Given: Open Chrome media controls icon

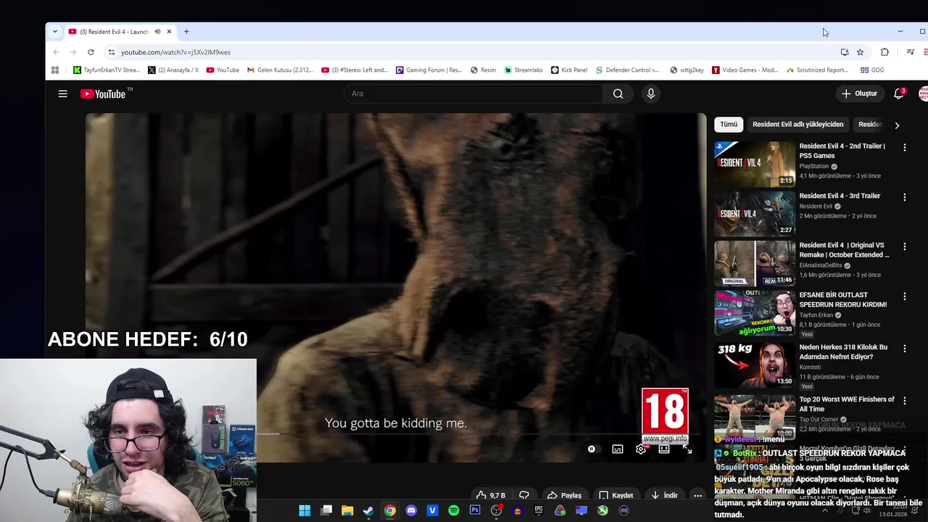Looking at the screenshot, I should tap(911, 52).
